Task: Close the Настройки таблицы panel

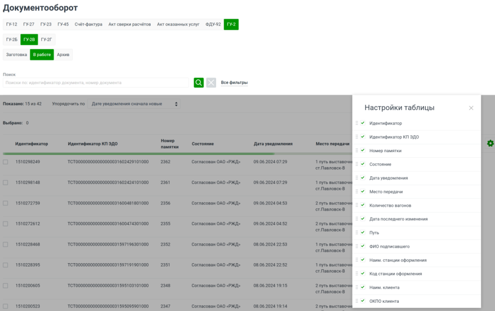Action: click(471, 108)
